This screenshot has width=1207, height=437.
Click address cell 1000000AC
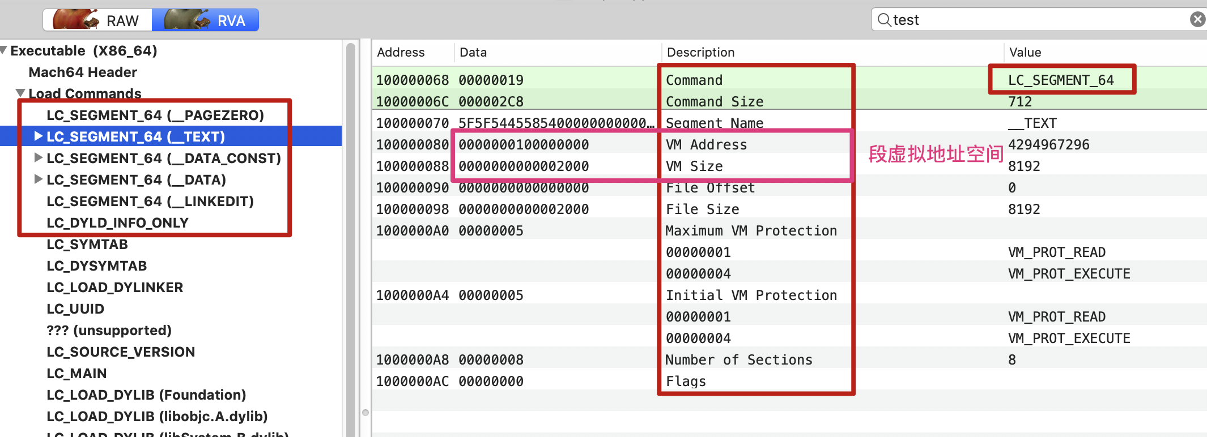[x=413, y=381]
